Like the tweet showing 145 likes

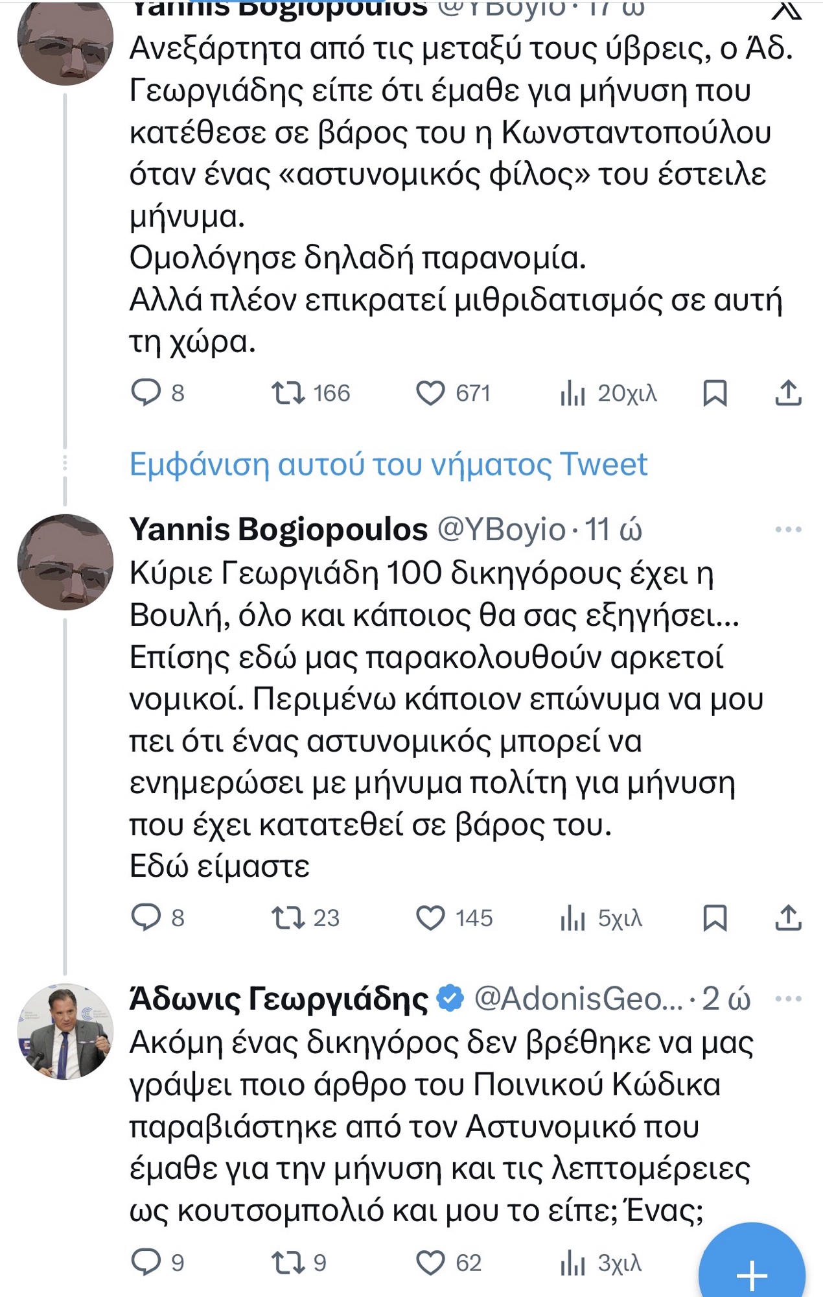(430, 918)
